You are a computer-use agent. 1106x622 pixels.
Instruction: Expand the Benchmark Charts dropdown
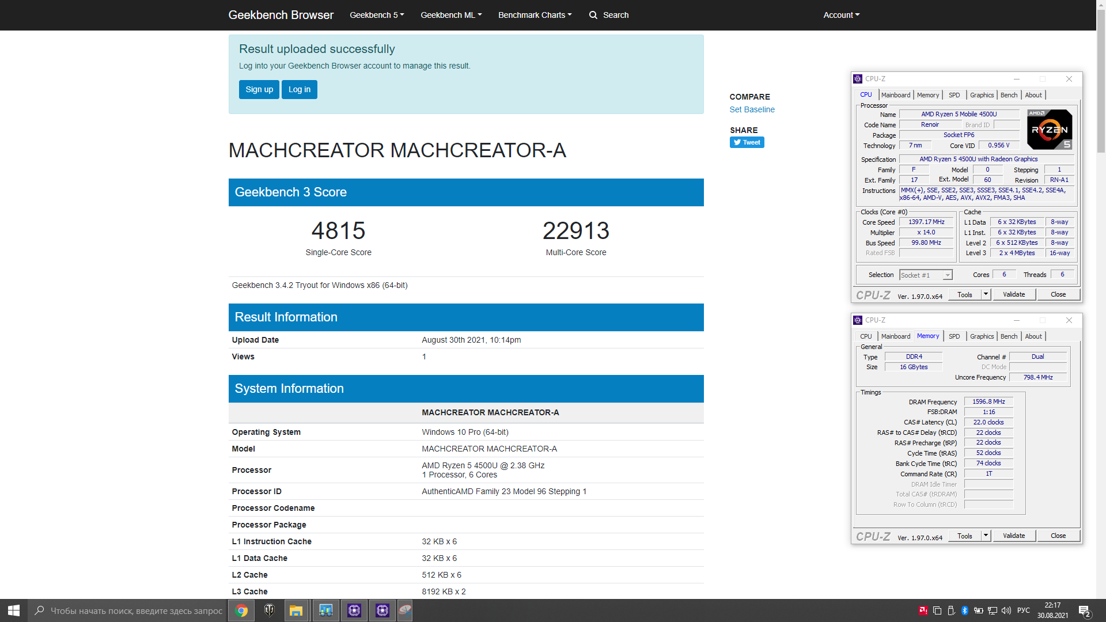(x=535, y=15)
